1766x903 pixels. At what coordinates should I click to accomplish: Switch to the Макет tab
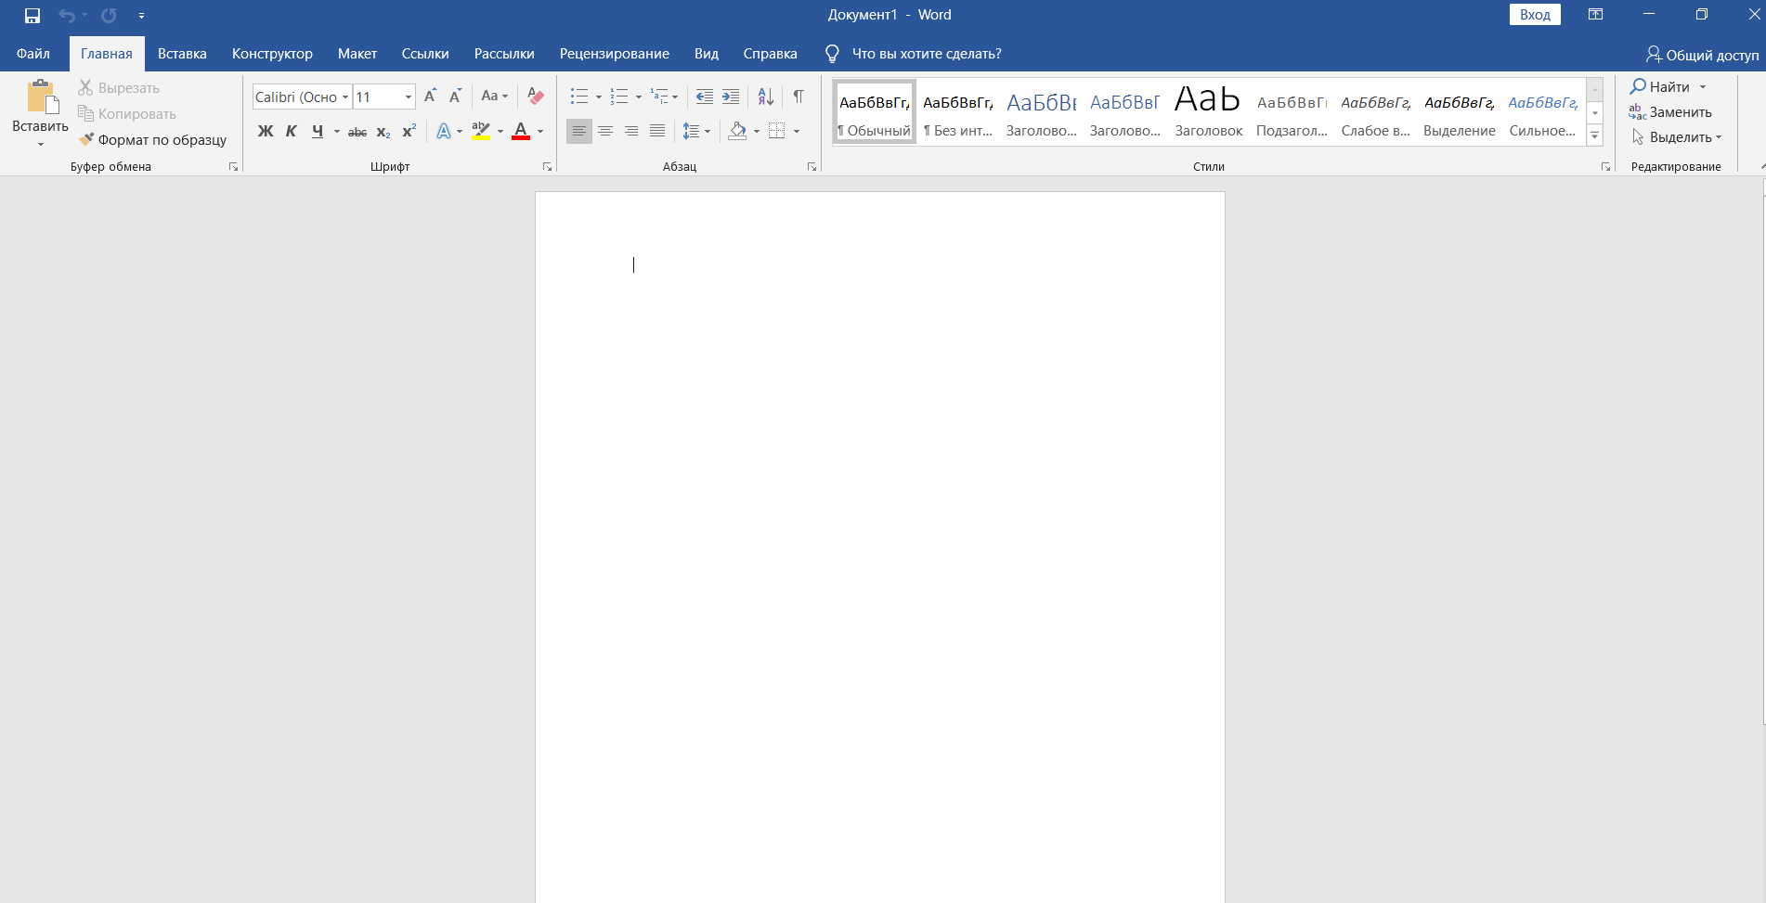[x=357, y=54]
